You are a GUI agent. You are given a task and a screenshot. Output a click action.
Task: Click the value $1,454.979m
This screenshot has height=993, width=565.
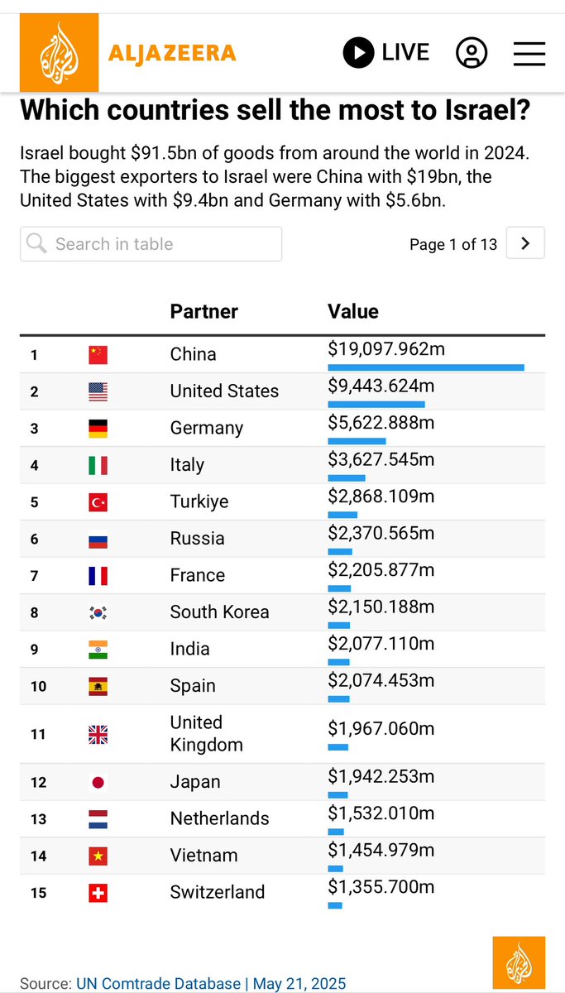[381, 851]
